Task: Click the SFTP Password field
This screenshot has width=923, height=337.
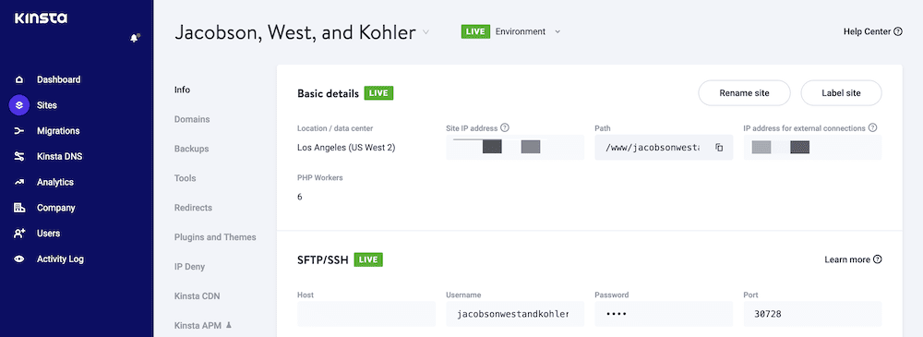Action: 664,314
